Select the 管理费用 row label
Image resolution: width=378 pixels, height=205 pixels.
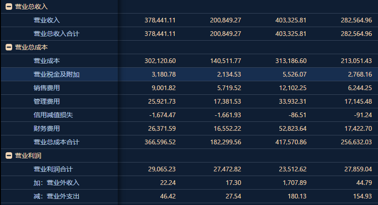47,101
